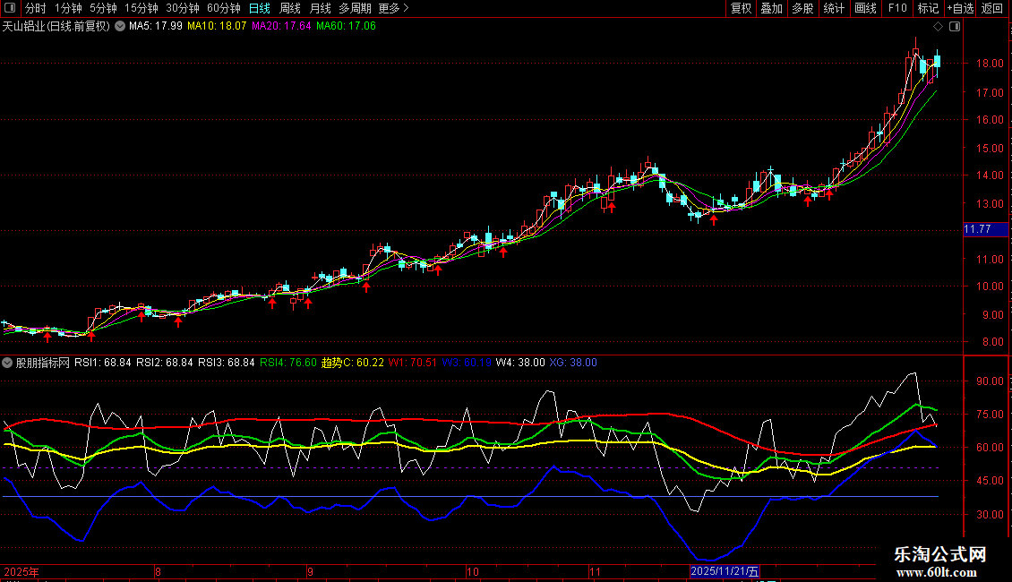The width and height of the screenshot is (1012, 582).
Task: Click the 叠加 overlay button
Action: click(x=771, y=8)
